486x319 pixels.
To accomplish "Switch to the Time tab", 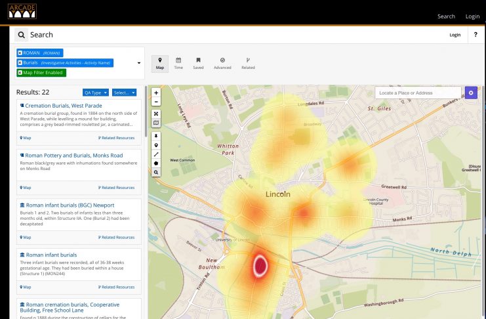I will point(178,63).
